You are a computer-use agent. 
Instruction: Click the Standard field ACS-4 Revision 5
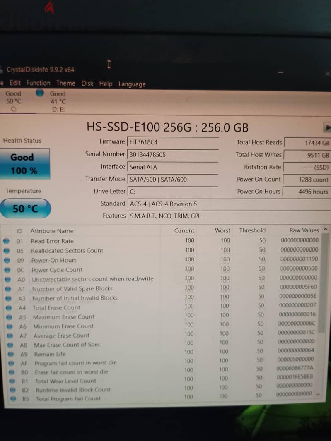pyautogui.click(x=229, y=204)
